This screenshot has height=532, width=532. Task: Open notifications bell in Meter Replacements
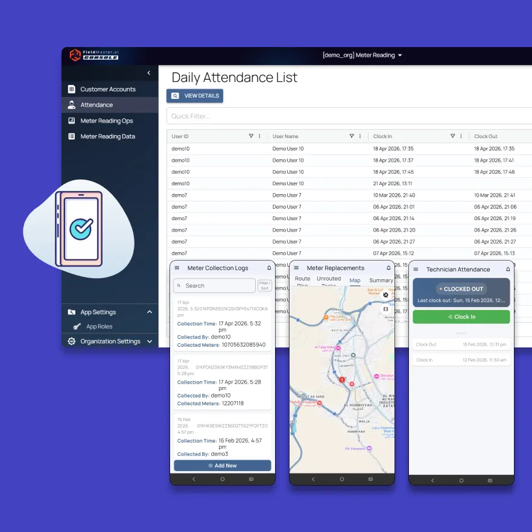click(388, 268)
